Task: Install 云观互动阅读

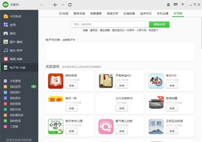Action: [x=172, y=131]
